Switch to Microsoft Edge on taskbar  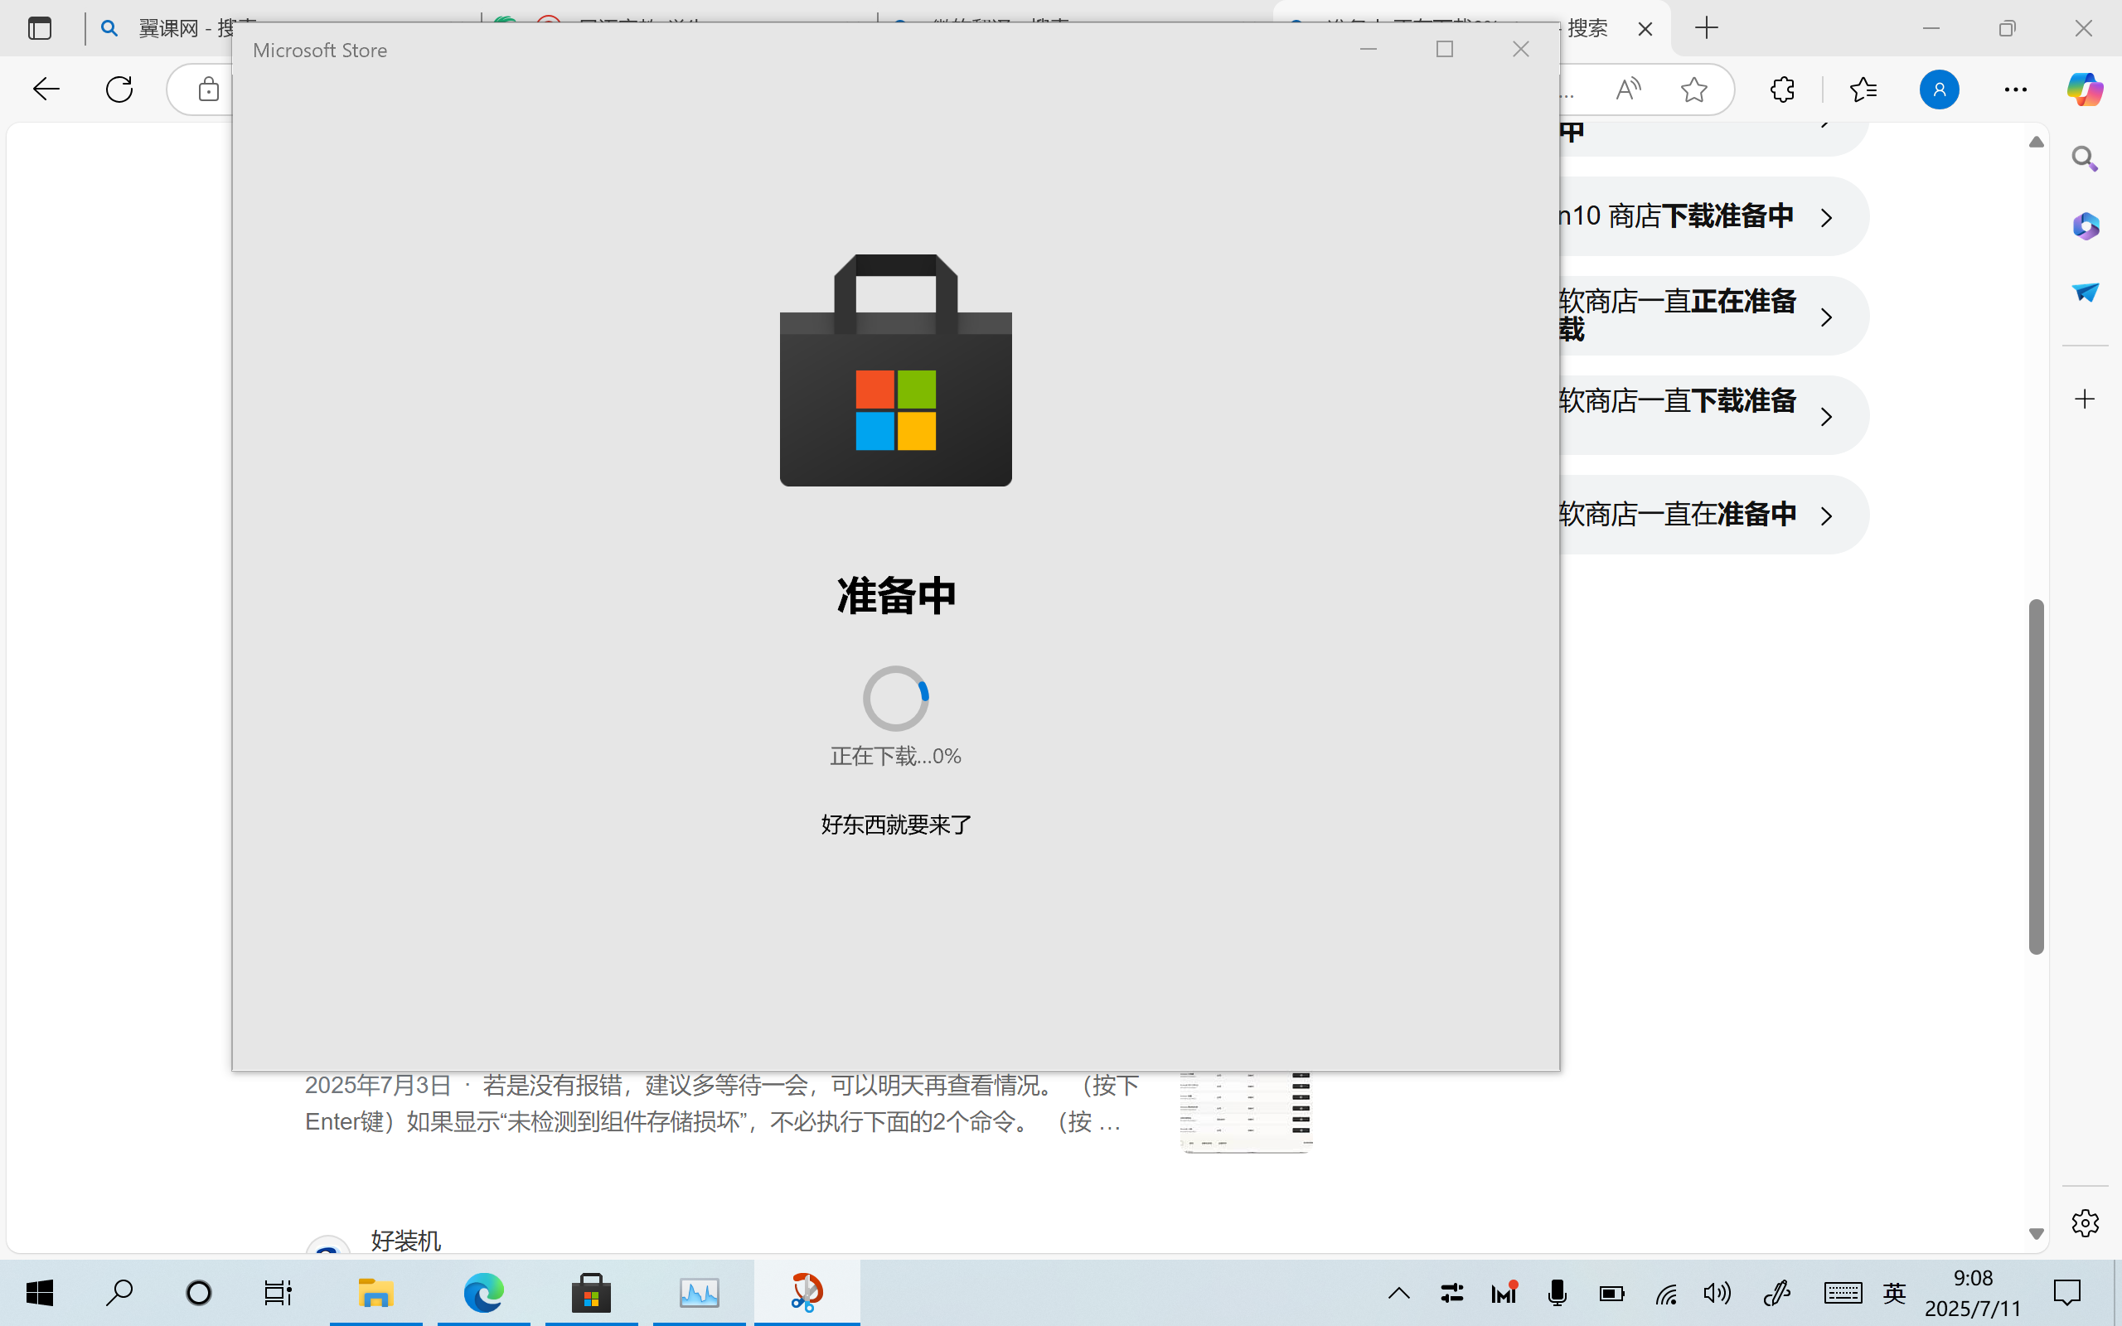484,1293
